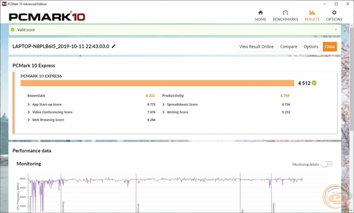Click the Performance data heading
The image size is (354, 213).
32,151
